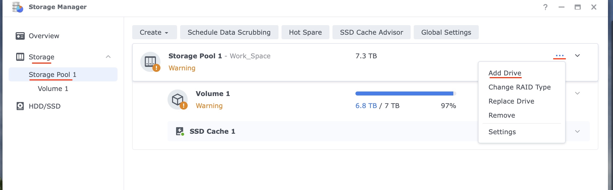
Task: Open the Create dropdown button
Action: click(154, 32)
